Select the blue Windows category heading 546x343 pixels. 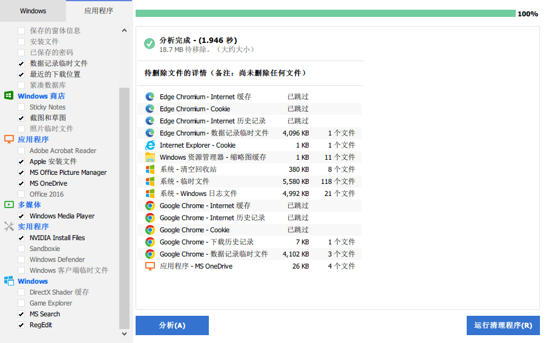(33, 281)
